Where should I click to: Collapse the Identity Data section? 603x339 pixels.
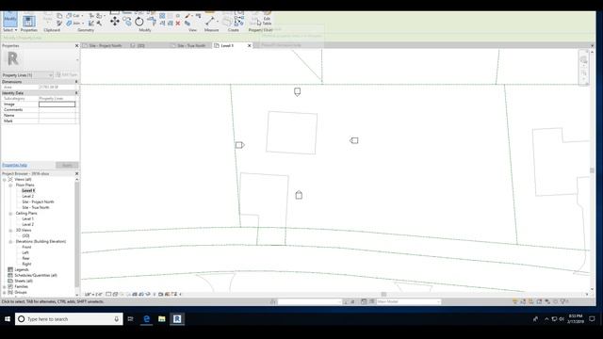coord(76,93)
